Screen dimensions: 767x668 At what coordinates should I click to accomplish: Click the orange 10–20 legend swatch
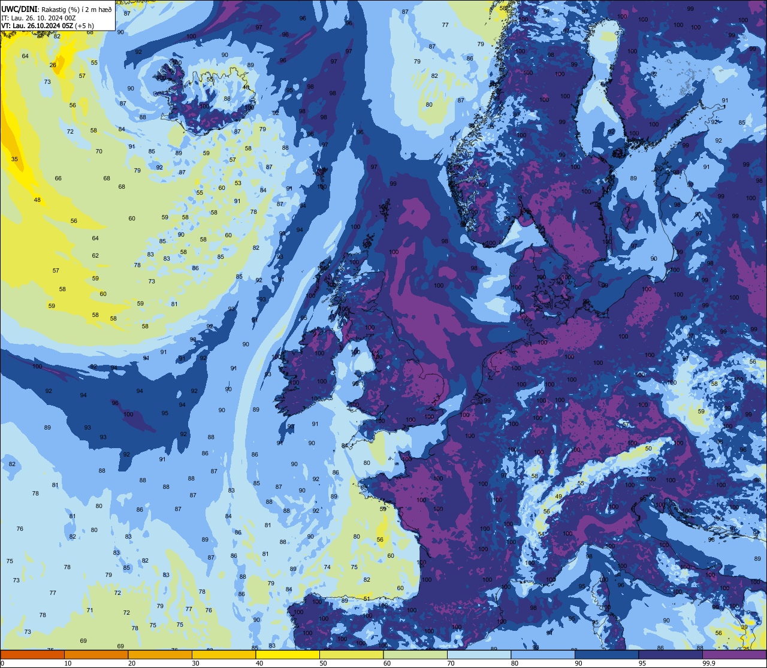[x=96, y=654]
